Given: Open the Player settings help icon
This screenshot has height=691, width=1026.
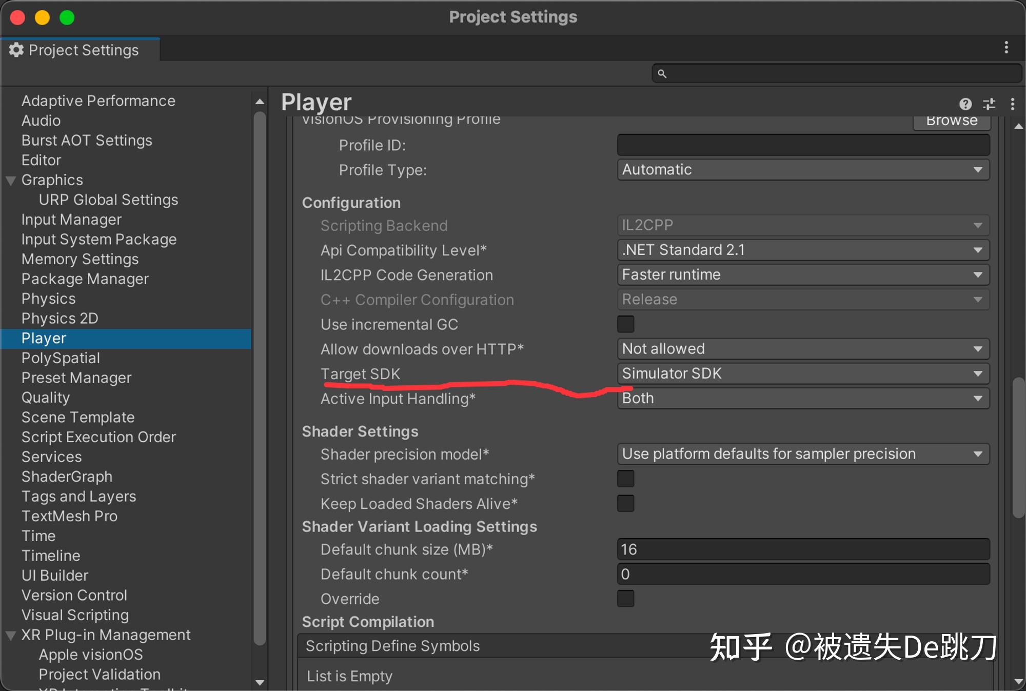Looking at the screenshot, I should click(x=965, y=104).
